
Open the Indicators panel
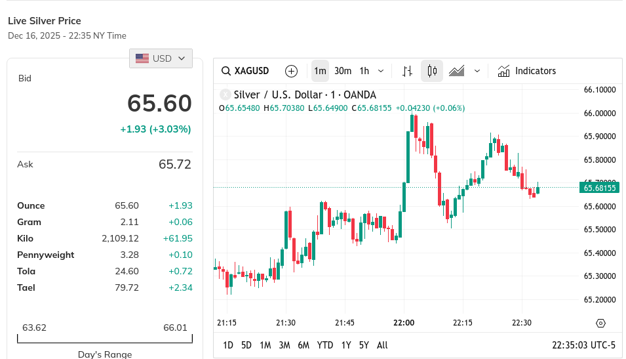[526, 71]
